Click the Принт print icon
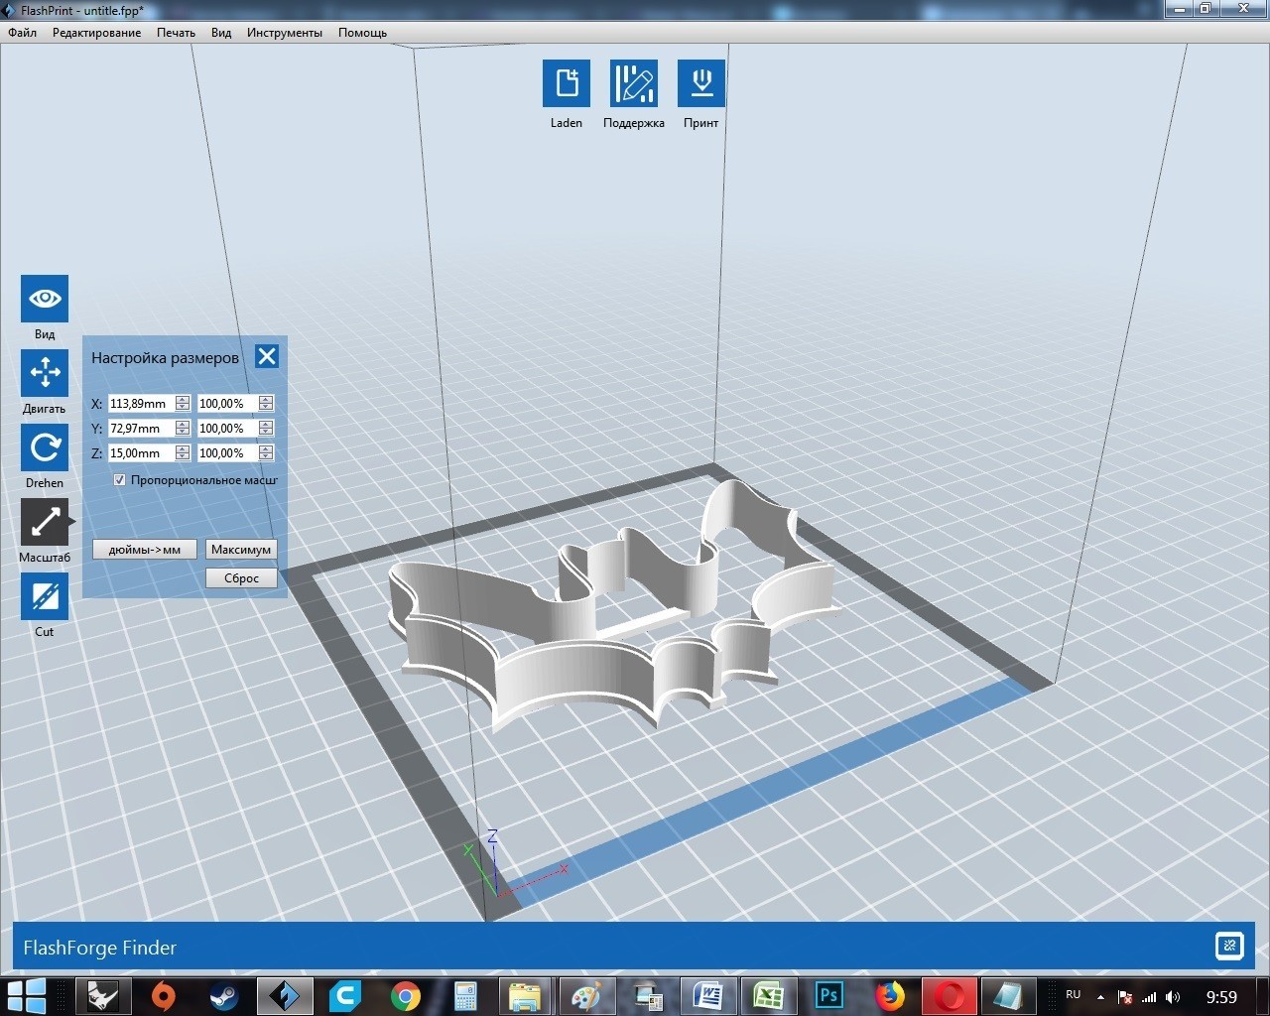The image size is (1270, 1016). (701, 83)
